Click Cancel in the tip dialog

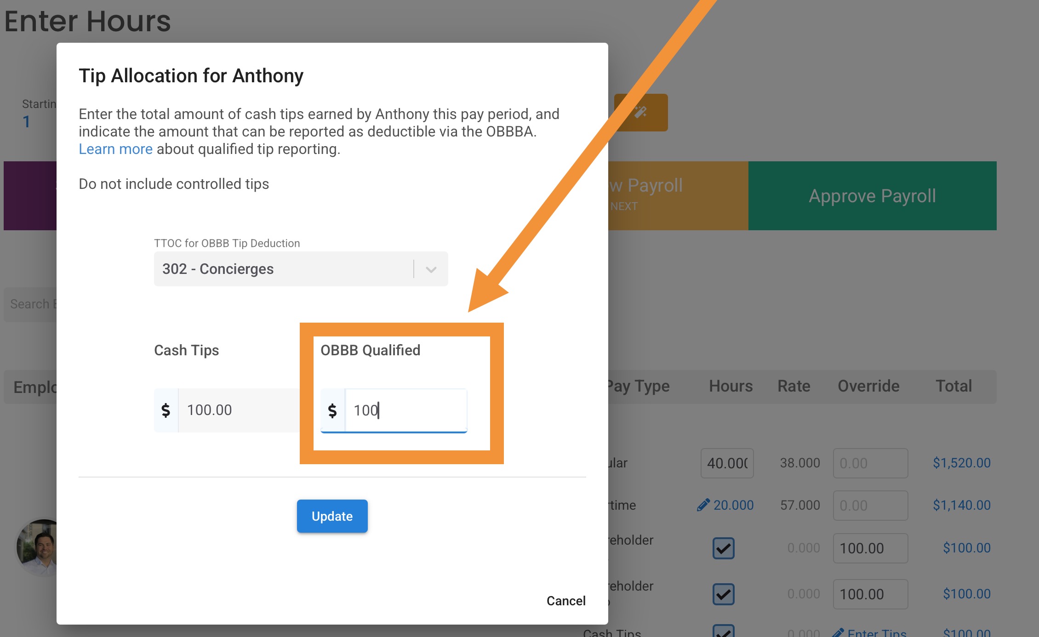coord(565,601)
